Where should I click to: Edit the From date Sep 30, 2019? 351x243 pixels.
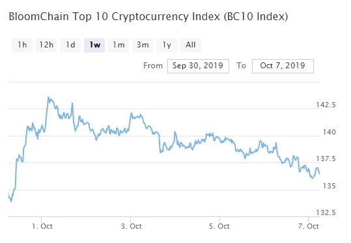pyautogui.click(x=198, y=66)
